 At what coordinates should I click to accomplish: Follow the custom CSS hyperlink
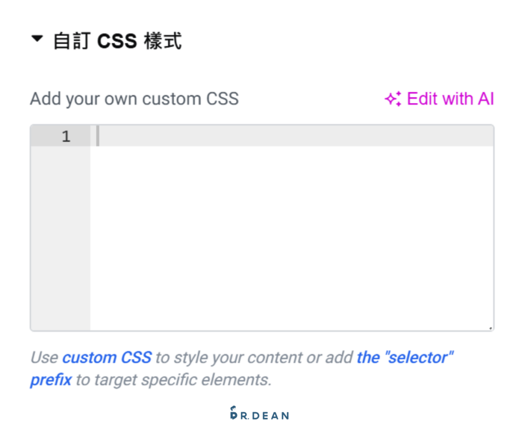point(106,357)
